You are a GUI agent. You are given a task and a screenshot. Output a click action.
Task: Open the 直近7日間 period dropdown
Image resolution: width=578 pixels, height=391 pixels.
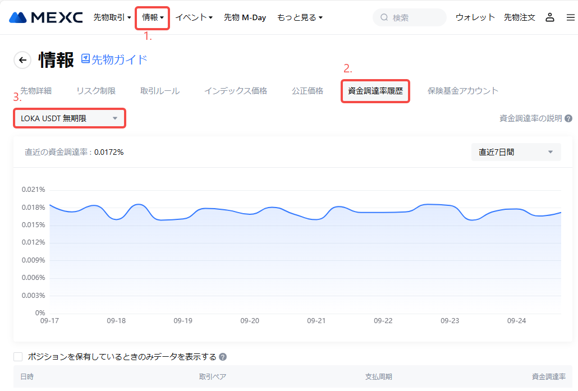point(516,152)
